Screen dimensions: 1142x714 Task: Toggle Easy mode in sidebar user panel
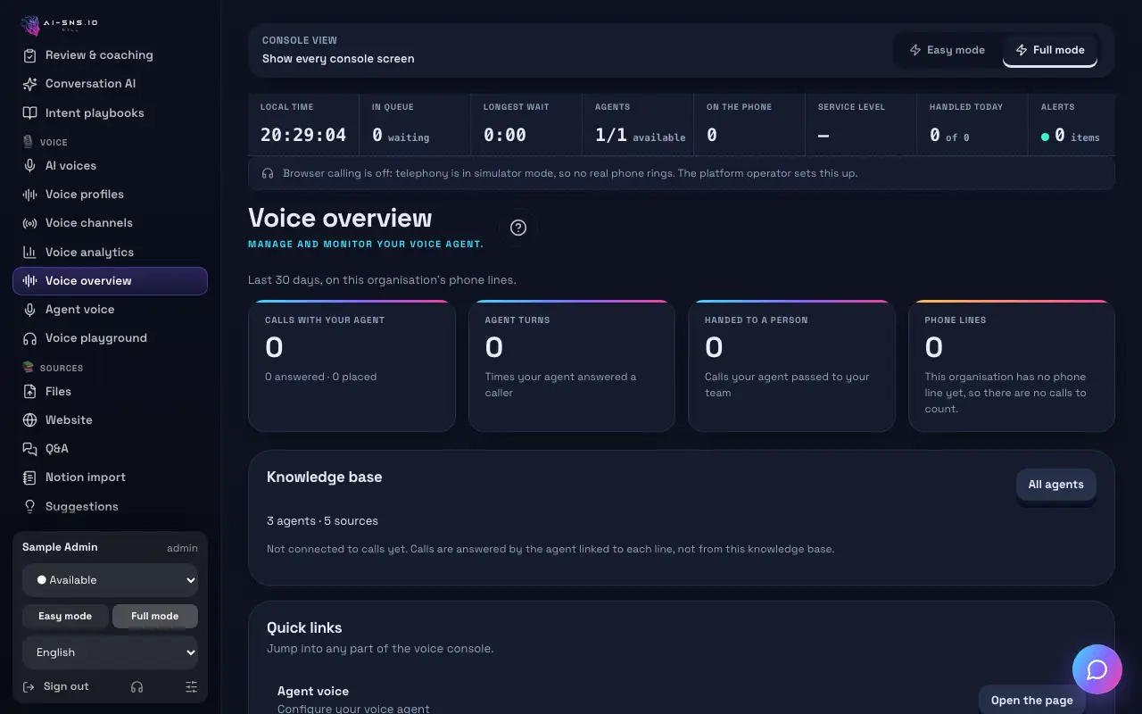click(x=65, y=616)
